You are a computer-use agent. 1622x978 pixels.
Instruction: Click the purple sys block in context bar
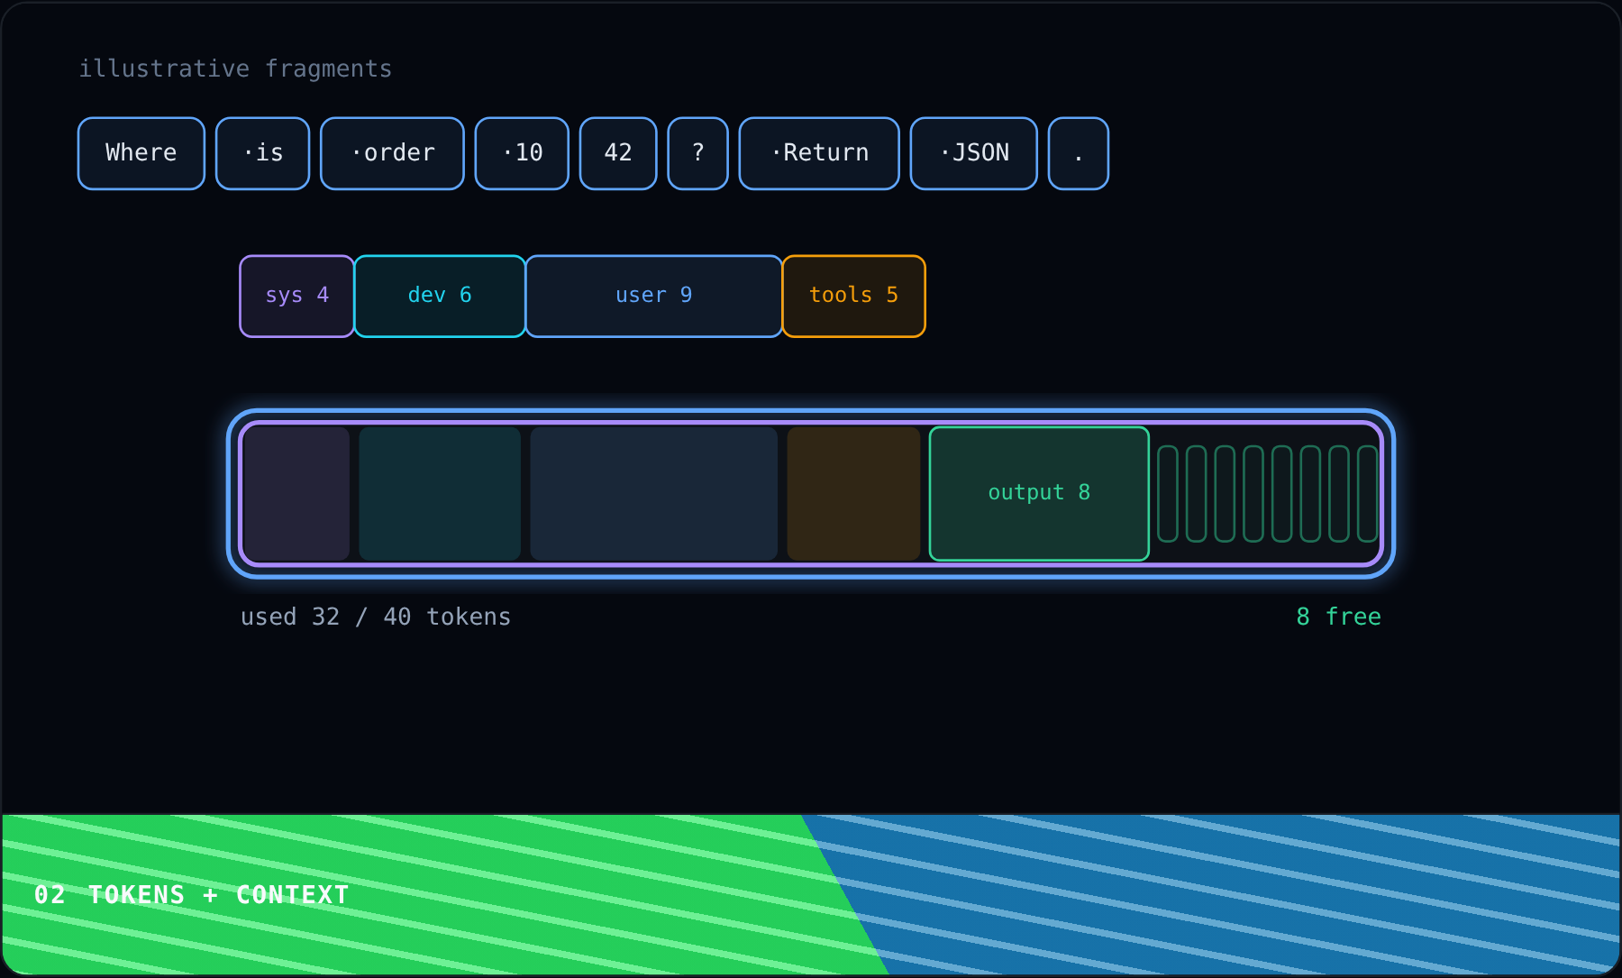pos(296,493)
